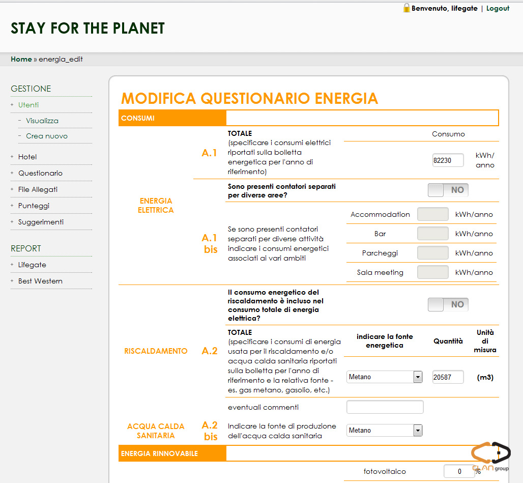Click the total electricity consumption field 82230
Image resolution: width=523 pixels, height=483 pixels.
click(448, 160)
